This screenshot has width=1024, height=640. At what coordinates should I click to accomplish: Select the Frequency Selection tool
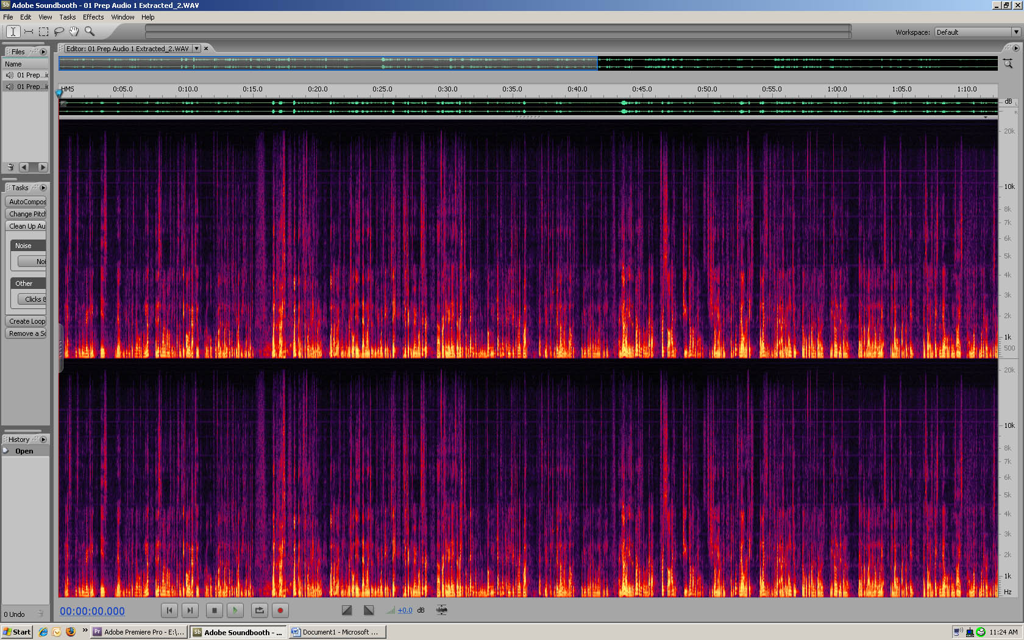tap(29, 32)
